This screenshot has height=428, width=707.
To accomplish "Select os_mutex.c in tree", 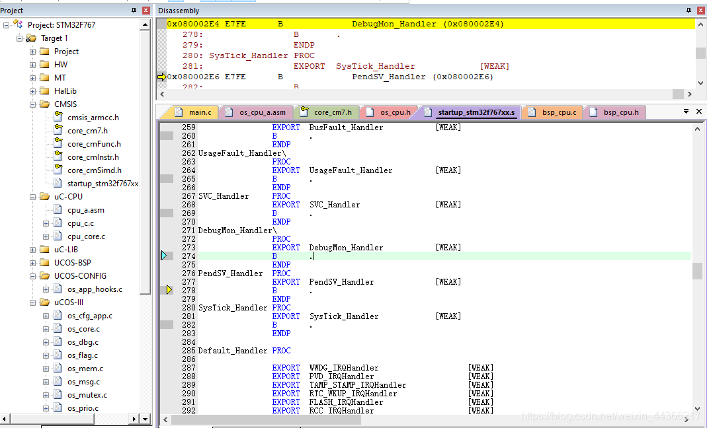I will point(87,395).
